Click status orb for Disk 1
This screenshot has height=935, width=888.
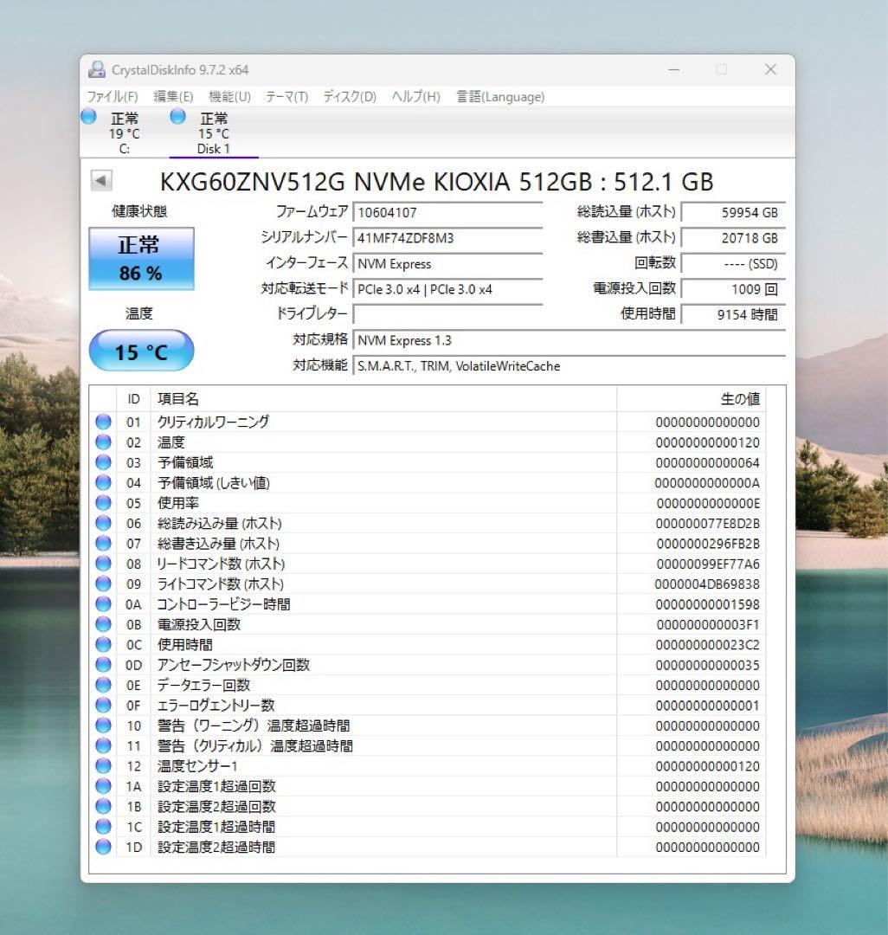[177, 116]
